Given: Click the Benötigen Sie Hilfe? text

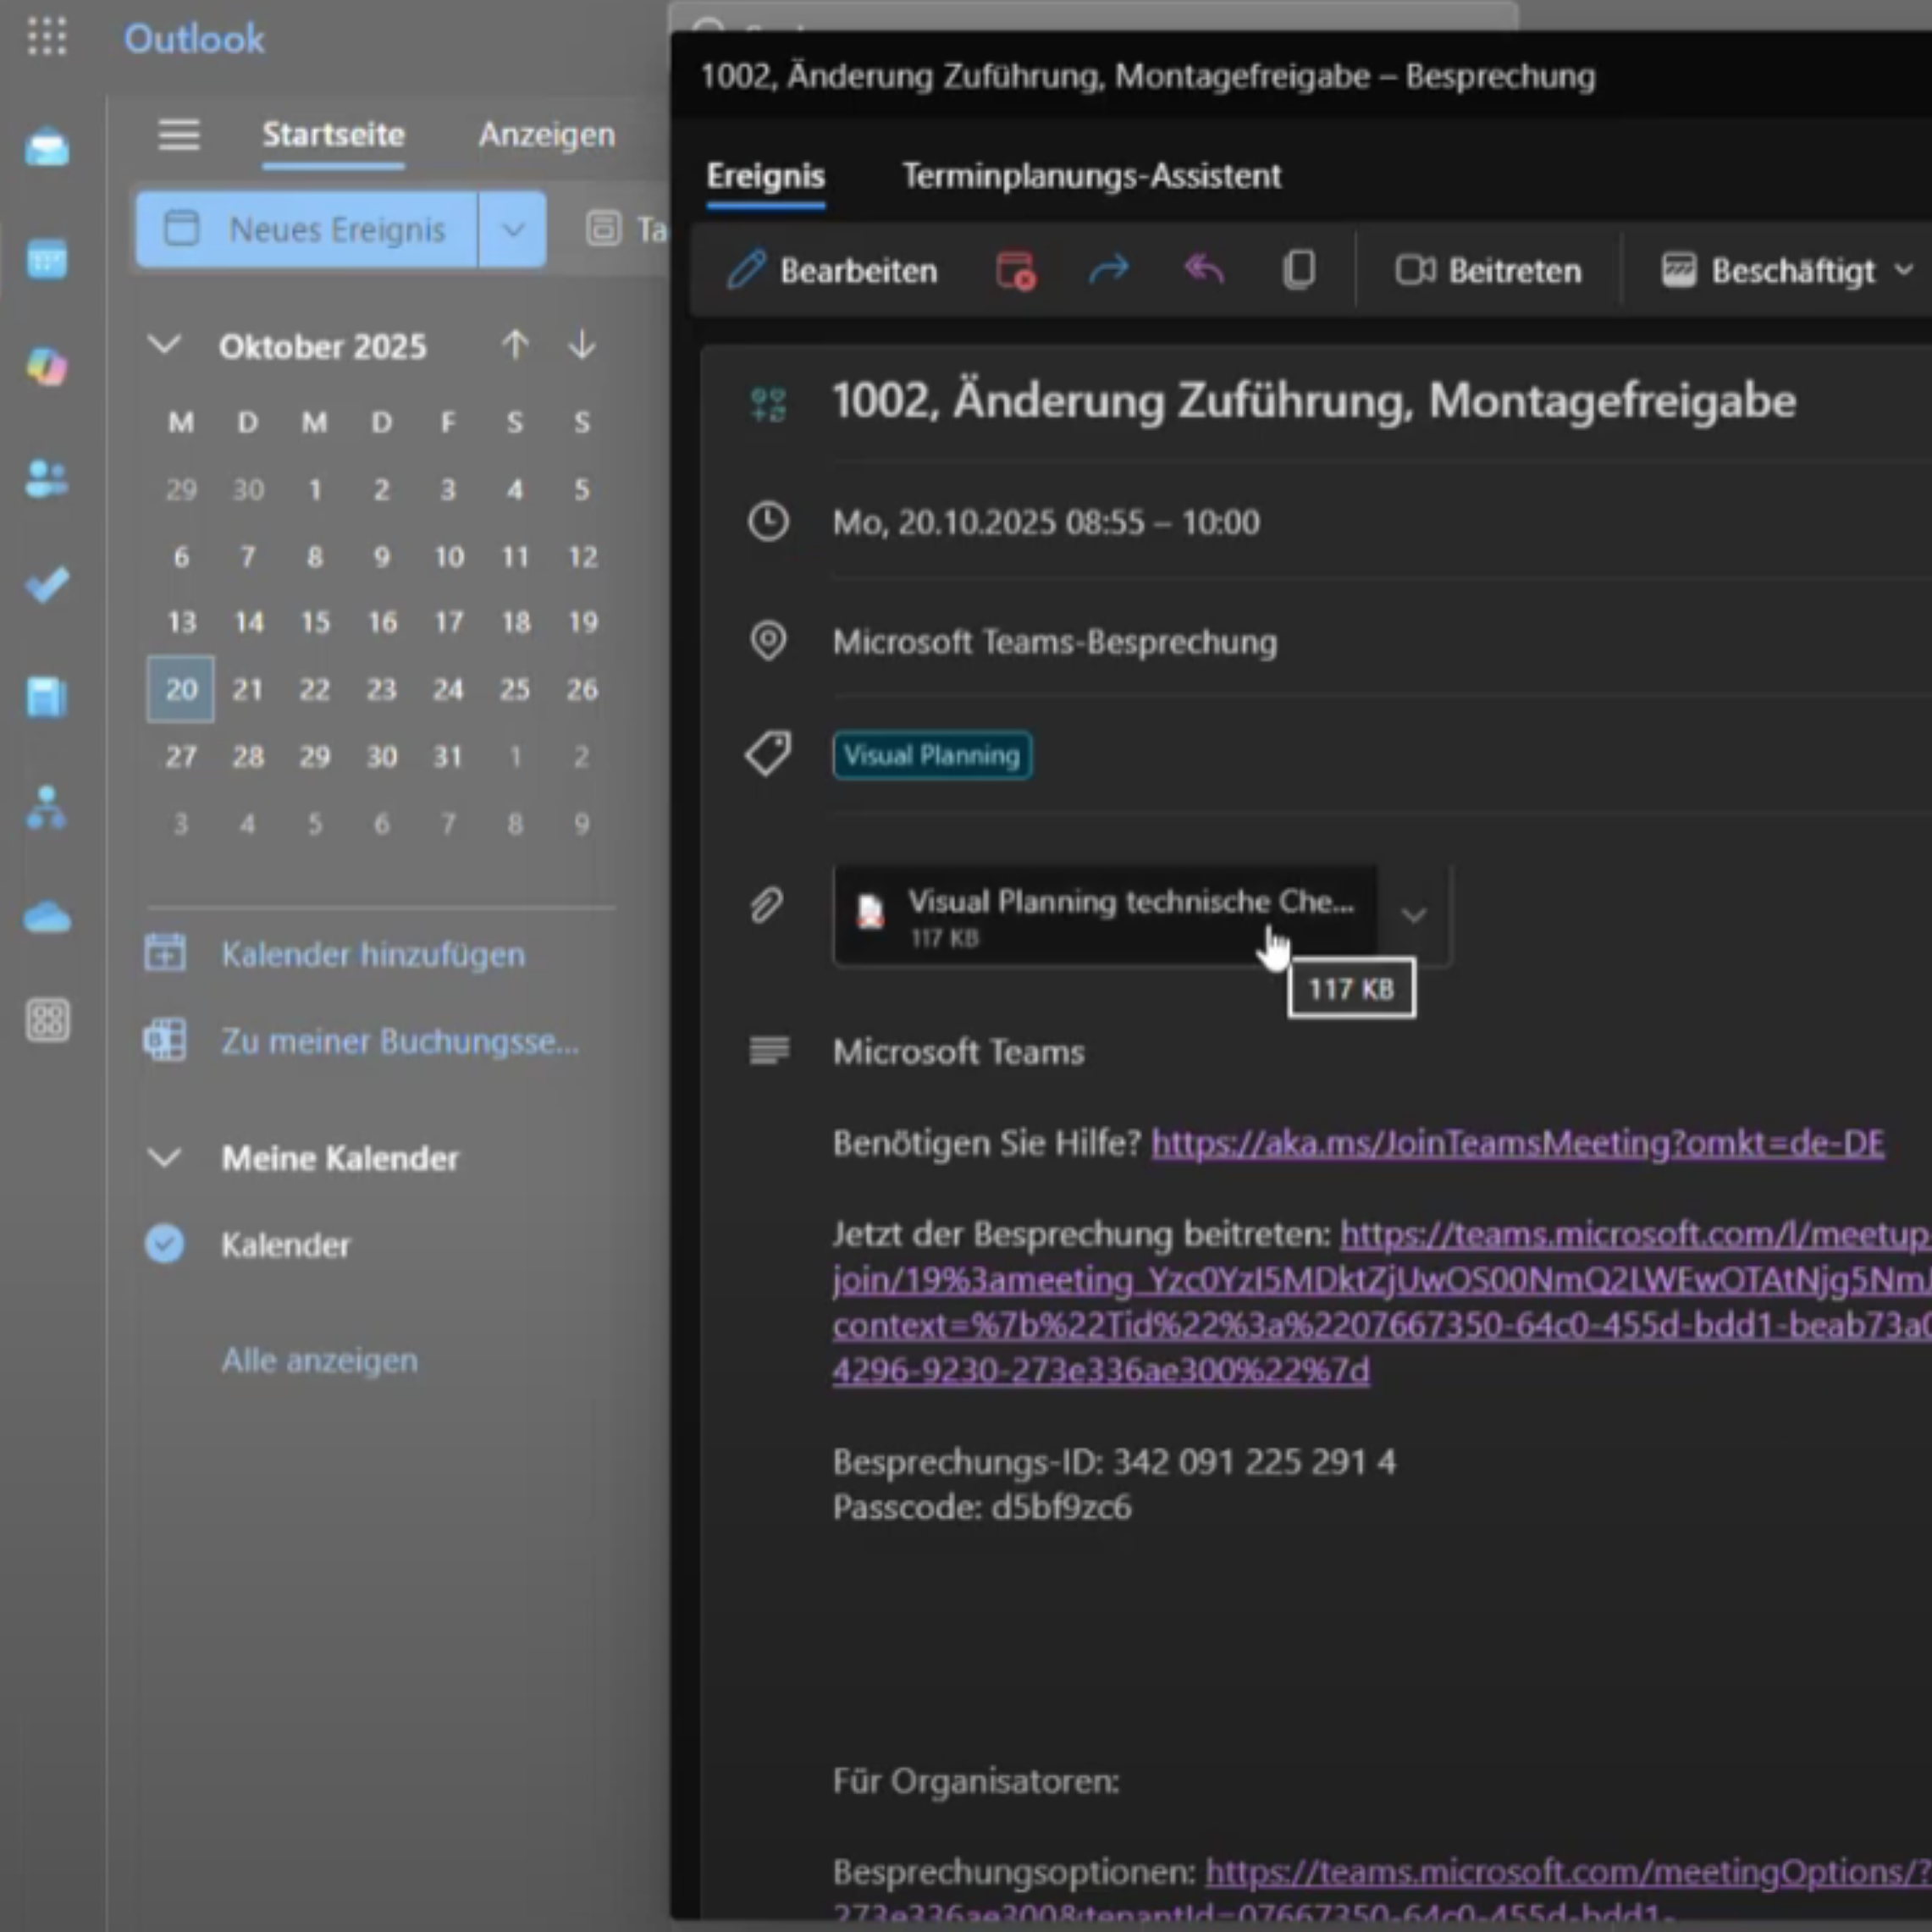Looking at the screenshot, I should tap(987, 1143).
